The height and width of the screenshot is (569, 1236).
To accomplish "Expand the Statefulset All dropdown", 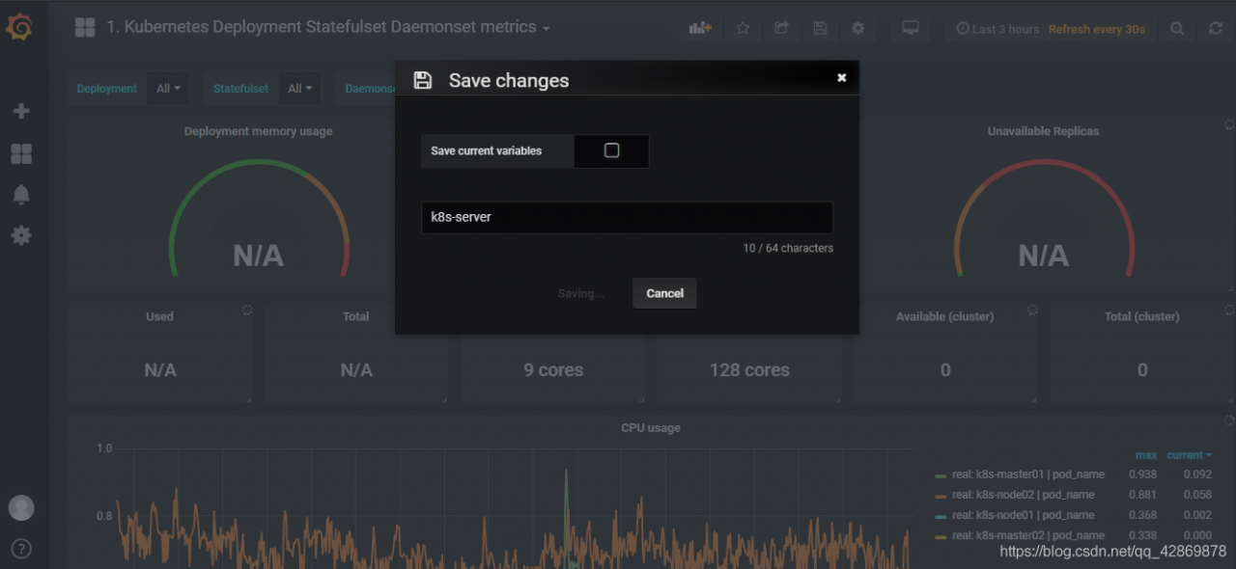I will [299, 89].
